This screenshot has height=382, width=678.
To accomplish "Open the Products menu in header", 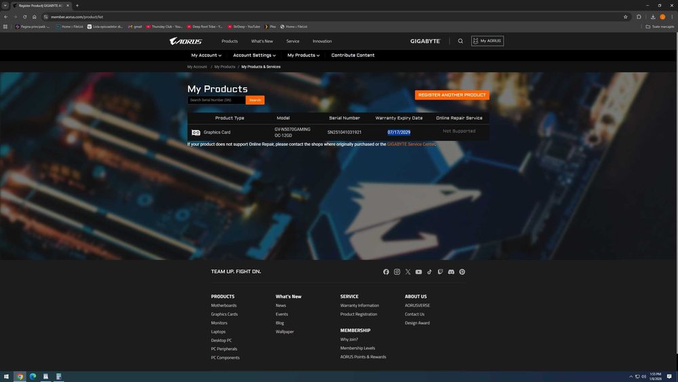I will [x=230, y=41].
